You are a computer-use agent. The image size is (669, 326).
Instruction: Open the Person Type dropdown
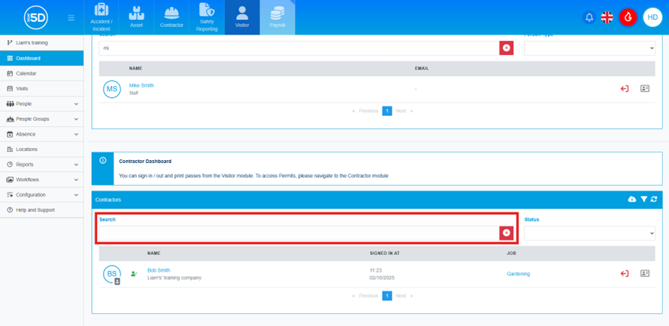pos(589,48)
